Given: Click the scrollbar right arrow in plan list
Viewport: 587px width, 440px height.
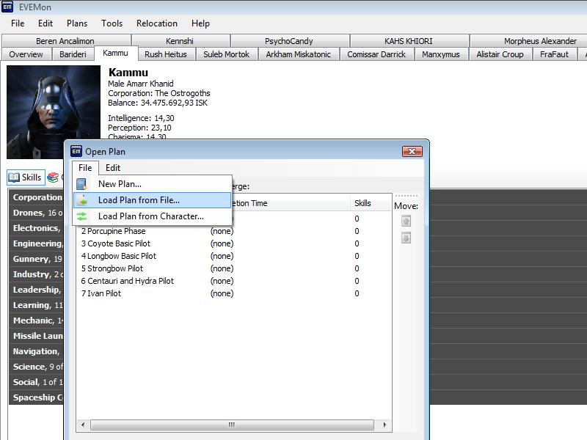Looking at the screenshot, I should point(384,425).
